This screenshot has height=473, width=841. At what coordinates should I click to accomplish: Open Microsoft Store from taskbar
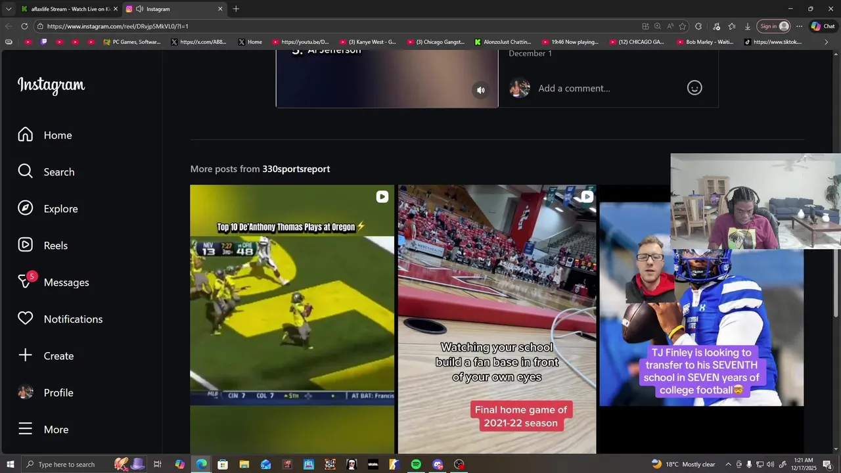click(x=222, y=464)
